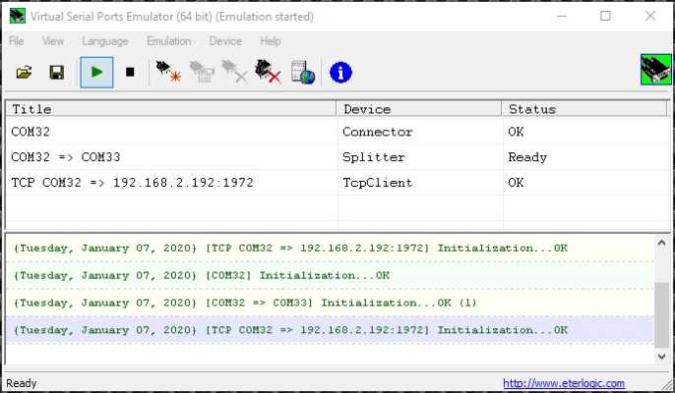
Task: Open the Language menu
Action: (x=105, y=41)
